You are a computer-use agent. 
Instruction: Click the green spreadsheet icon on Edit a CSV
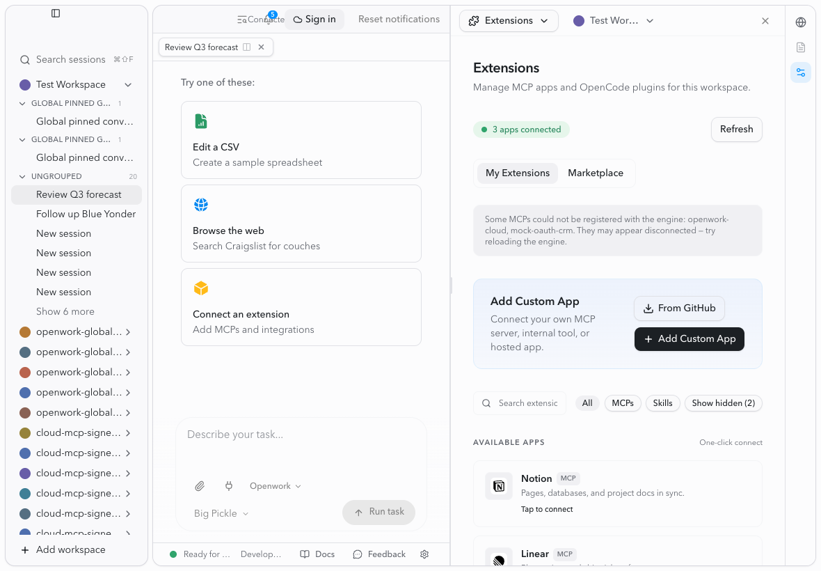click(201, 121)
